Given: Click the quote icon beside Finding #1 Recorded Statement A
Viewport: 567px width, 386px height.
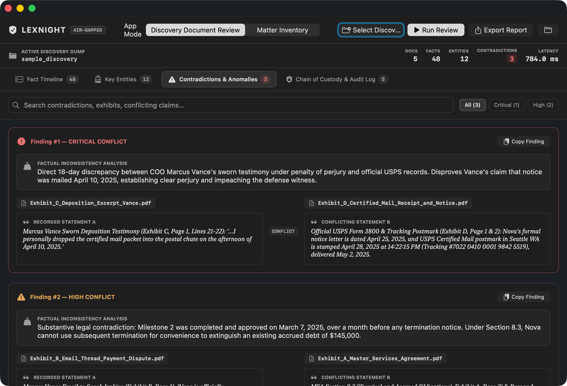Looking at the screenshot, I should click(26, 222).
